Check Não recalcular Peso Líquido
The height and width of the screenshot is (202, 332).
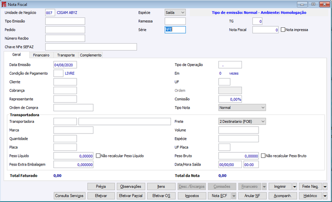coord(98,156)
